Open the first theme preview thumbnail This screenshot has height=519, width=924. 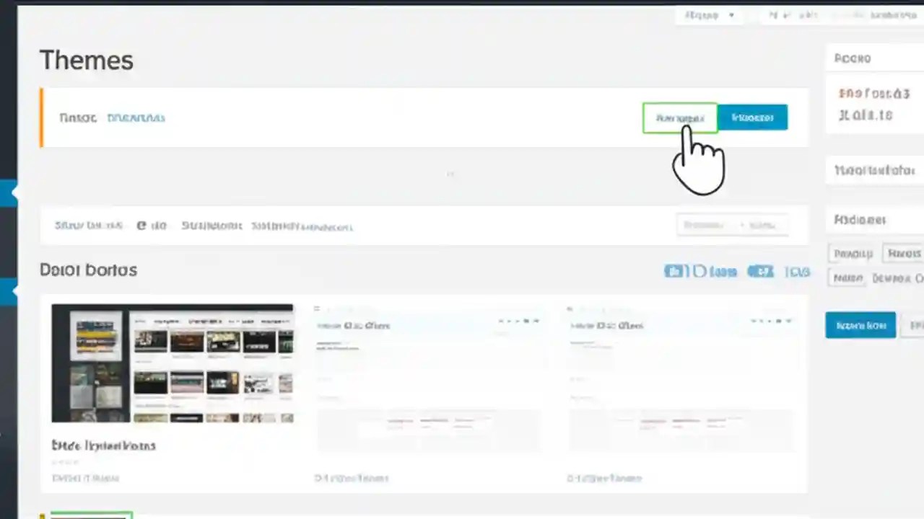pos(172,363)
